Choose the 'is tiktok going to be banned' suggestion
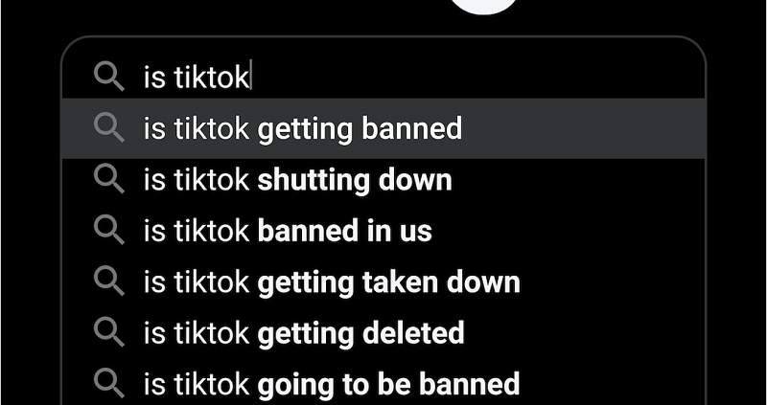Image resolution: width=767 pixels, height=405 pixels. [x=383, y=384]
